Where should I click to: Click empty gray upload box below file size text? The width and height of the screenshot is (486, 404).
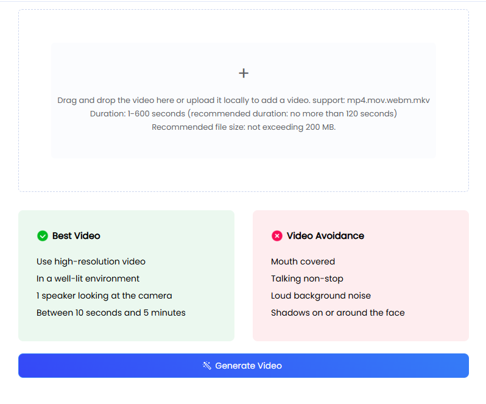(244, 146)
